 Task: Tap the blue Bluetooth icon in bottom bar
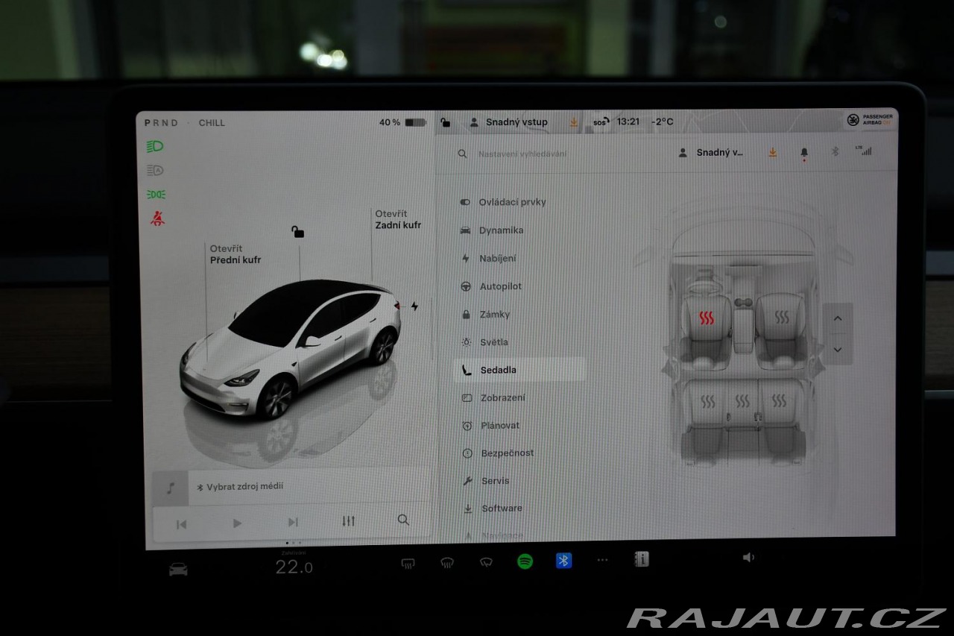pyautogui.click(x=563, y=561)
